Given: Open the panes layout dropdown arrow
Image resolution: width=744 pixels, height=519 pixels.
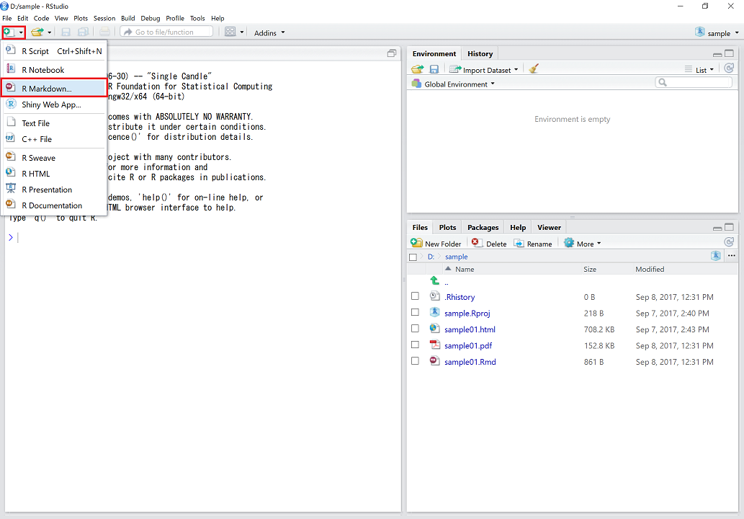Looking at the screenshot, I should pos(242,32).
